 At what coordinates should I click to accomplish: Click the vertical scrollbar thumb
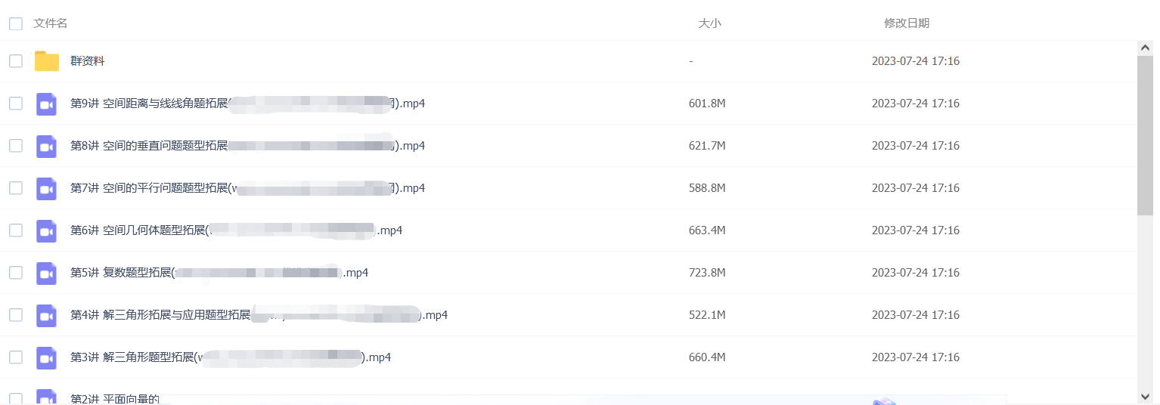tap(1145, 135)
